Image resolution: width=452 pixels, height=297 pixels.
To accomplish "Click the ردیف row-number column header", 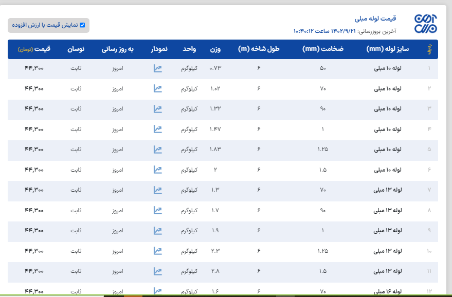I will [429, 49].
